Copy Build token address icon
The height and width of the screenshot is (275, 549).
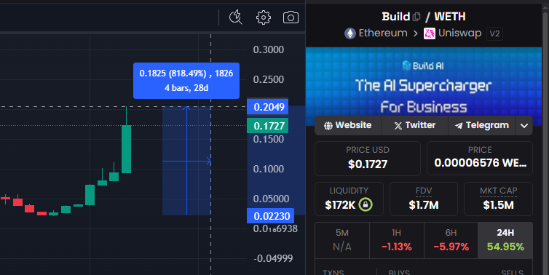pyautogui.click(x=416, y=17)
